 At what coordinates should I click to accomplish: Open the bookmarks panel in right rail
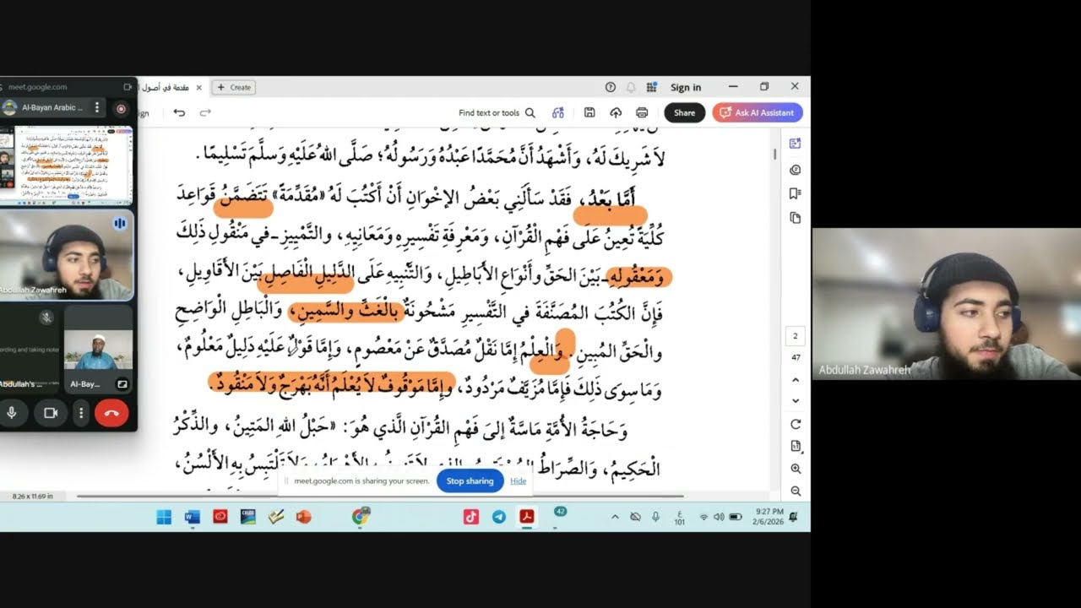[795, 193]
